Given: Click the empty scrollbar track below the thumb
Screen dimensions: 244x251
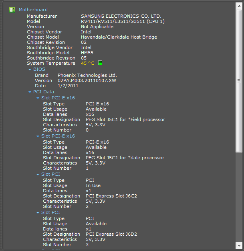Looking at the screenshot, I should point(239,197).
